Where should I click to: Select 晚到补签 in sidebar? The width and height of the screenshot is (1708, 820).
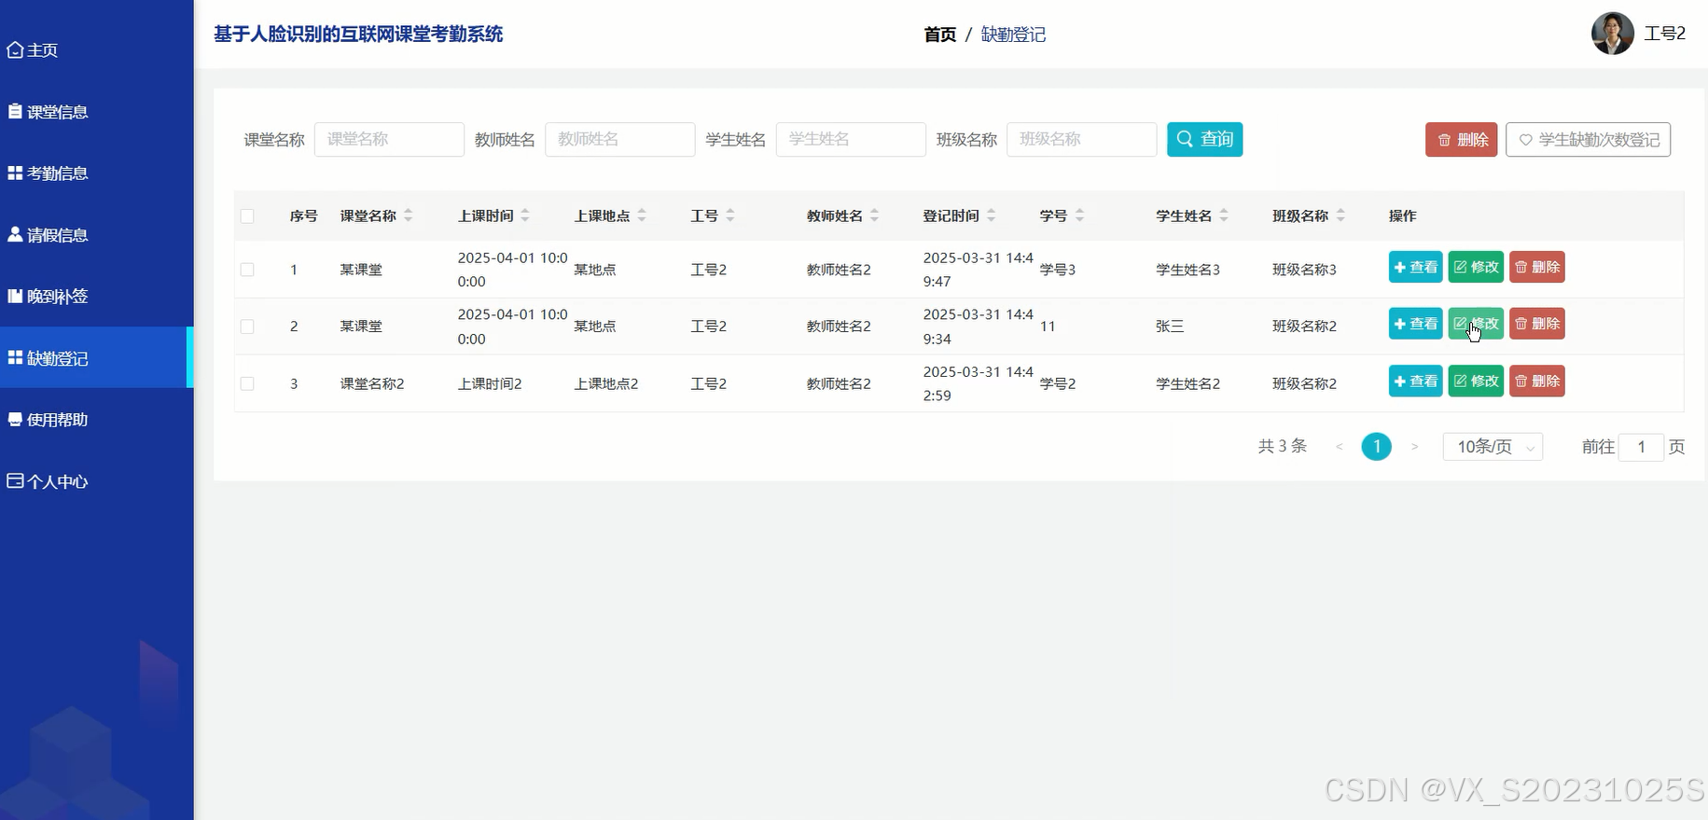click(48, 297)
